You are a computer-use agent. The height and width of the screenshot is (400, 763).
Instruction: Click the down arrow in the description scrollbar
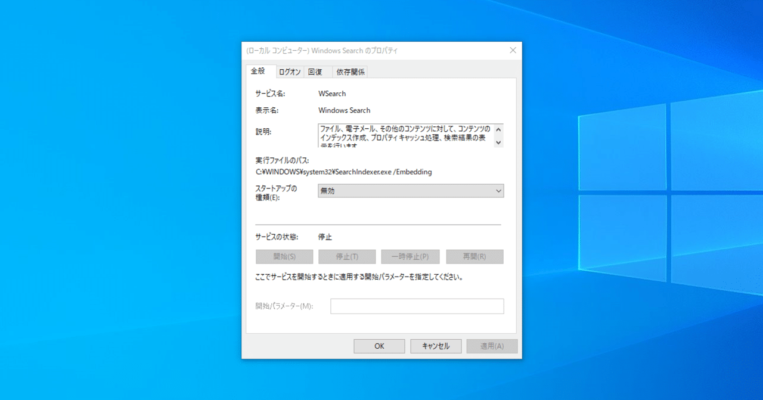tap(499, 142)
